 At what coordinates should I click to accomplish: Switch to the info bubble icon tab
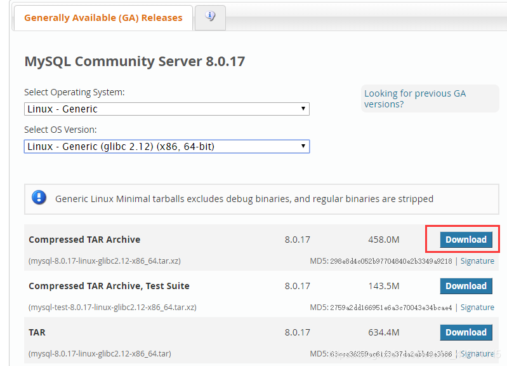[x=210, y=18]
